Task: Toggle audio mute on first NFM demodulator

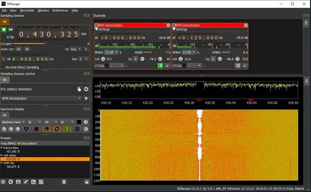Action: pos(160,66)
